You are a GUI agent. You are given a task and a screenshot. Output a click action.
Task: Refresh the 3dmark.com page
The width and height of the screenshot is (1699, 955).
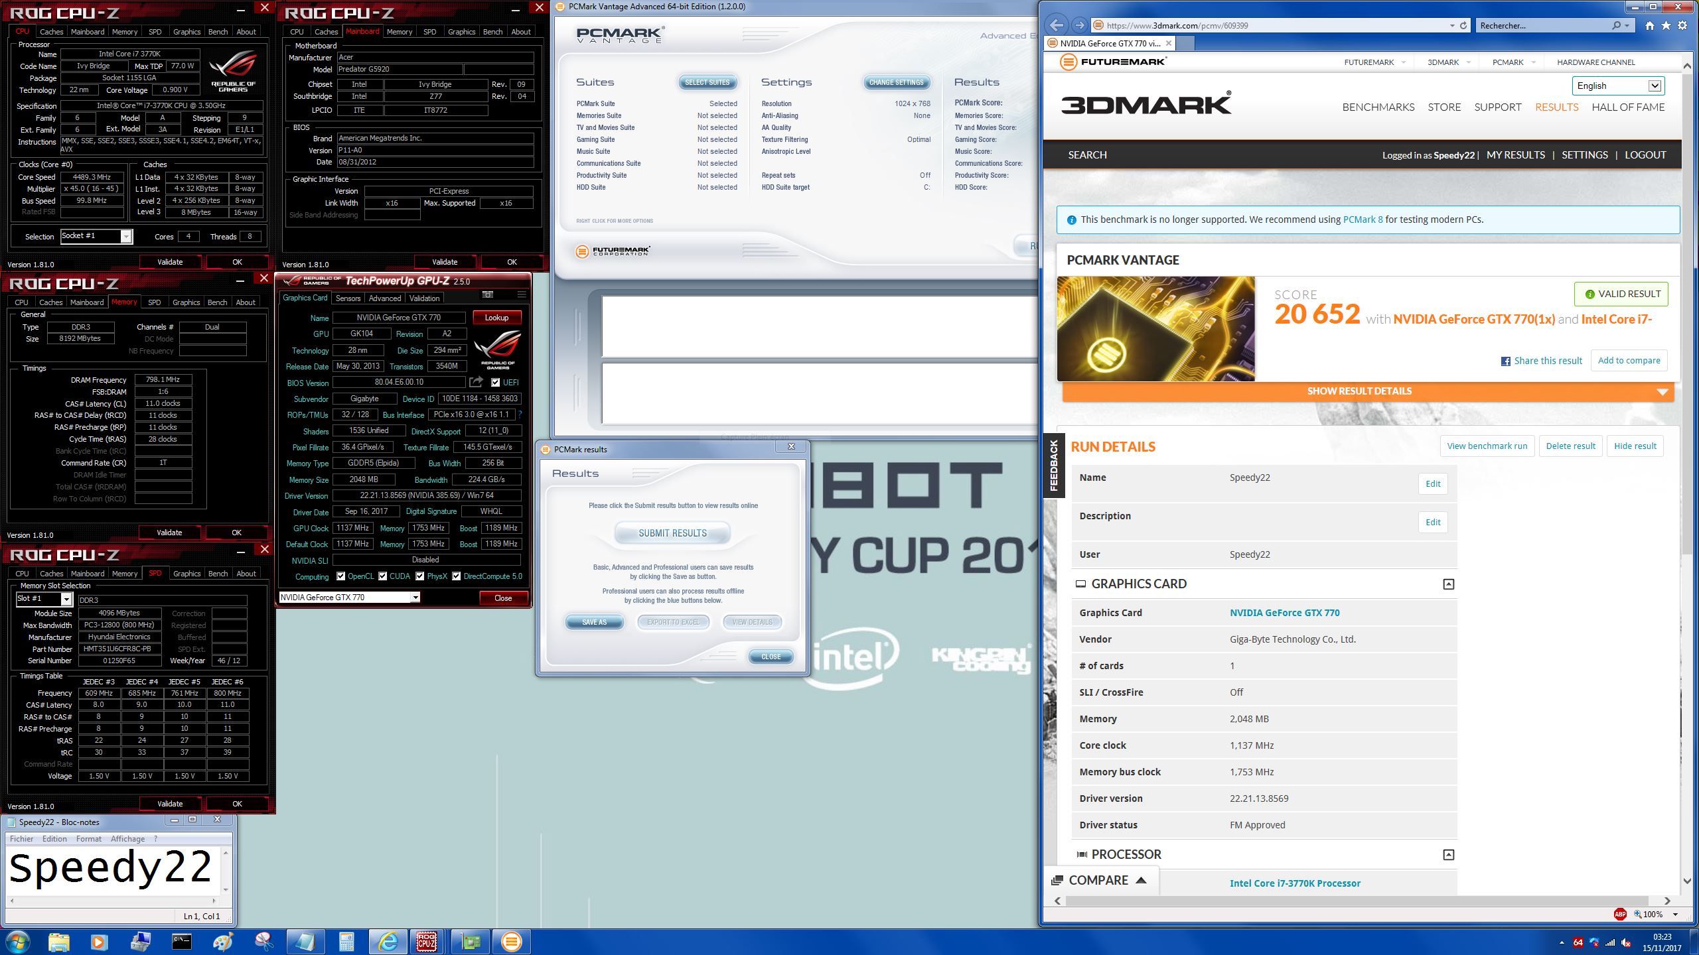(1463, 25)
